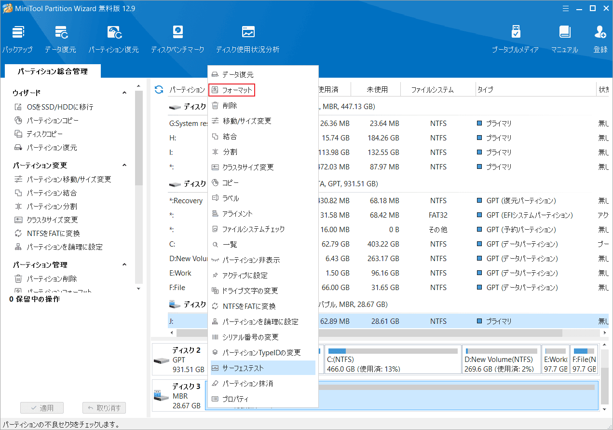
Task: Collapse the パーティション管理 section
Action: [124, 264]
